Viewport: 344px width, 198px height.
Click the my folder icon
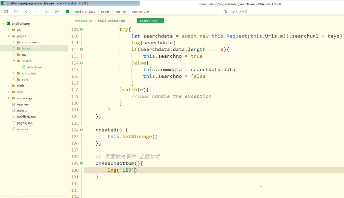point(19,55)
